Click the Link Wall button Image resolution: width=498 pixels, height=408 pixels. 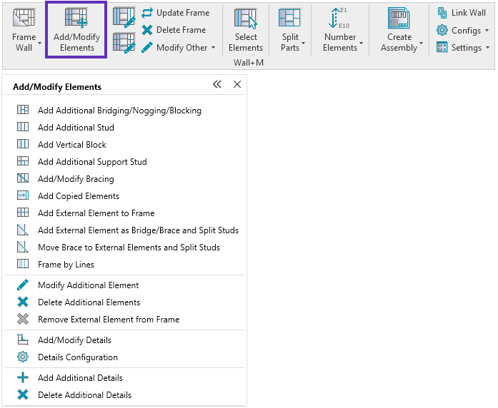click(462, 13)
